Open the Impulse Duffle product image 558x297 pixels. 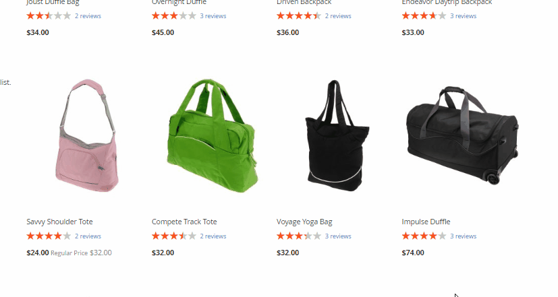coord(462,135)
